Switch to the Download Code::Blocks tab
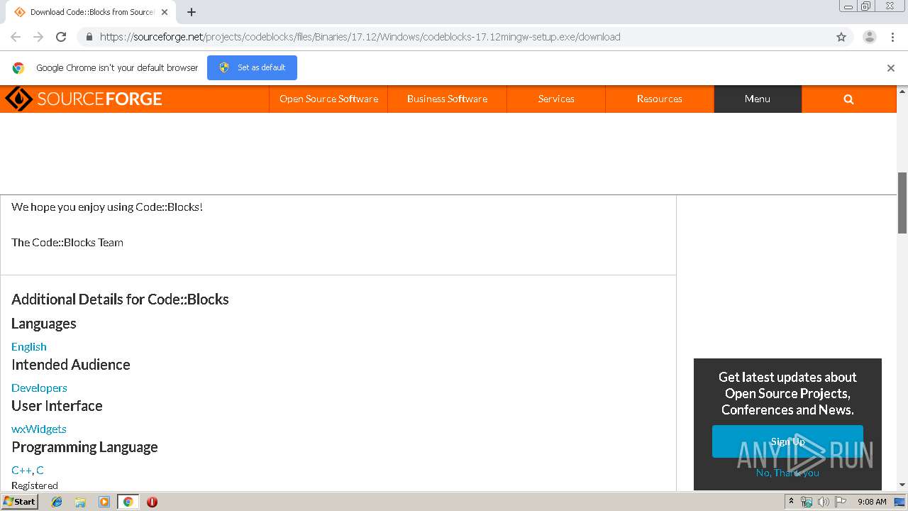 [91, 12]
